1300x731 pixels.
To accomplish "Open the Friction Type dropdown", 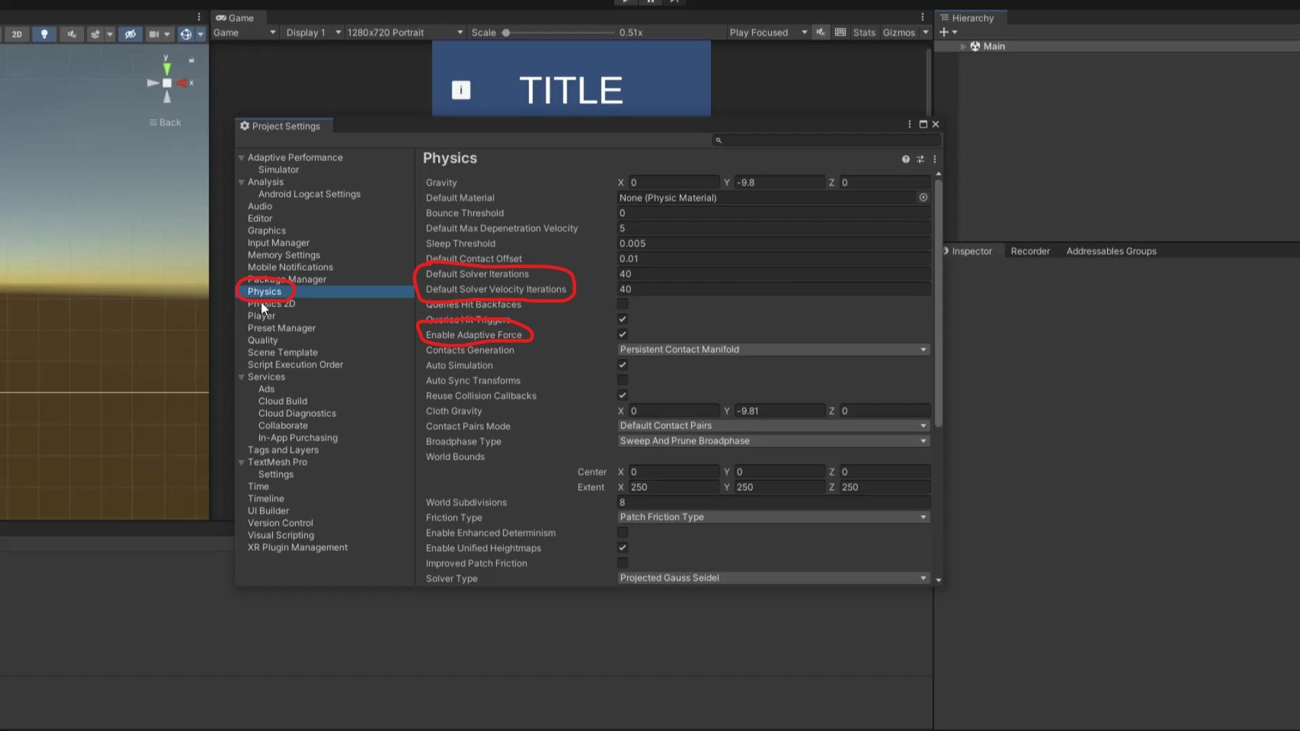I will pyautogui.click(x=773, y=516).
